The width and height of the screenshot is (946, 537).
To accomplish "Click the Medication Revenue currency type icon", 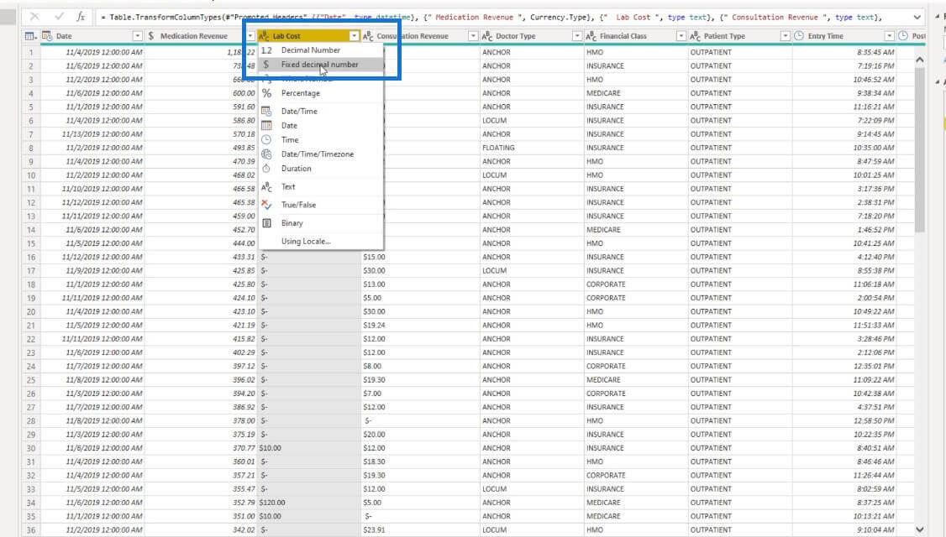I will 151,36.
